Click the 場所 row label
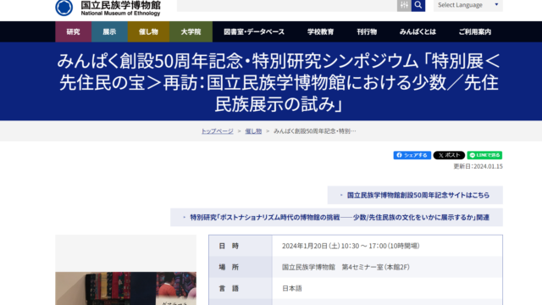Screen dimensions: 542x305 tap(229, 267)
